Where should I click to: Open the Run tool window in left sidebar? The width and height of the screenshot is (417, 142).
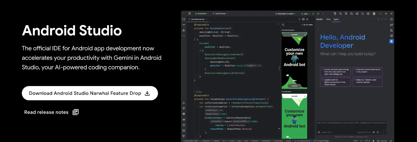[x=184, y=103]
